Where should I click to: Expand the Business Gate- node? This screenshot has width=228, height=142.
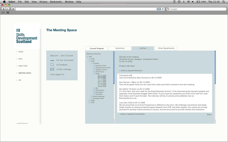coord(94,65)
